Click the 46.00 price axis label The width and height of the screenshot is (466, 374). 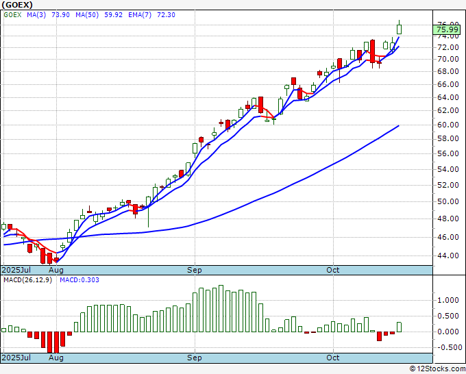(448, 237)
